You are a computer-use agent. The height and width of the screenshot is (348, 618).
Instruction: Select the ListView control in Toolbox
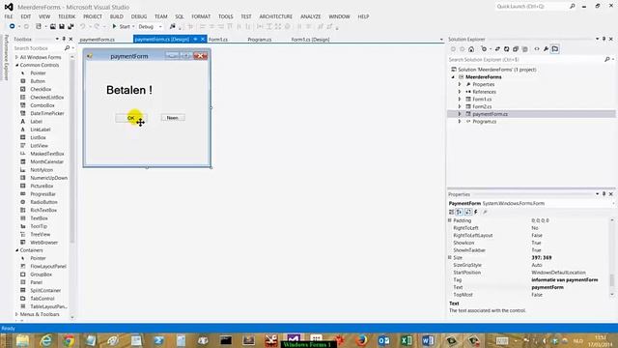point(39,146)
